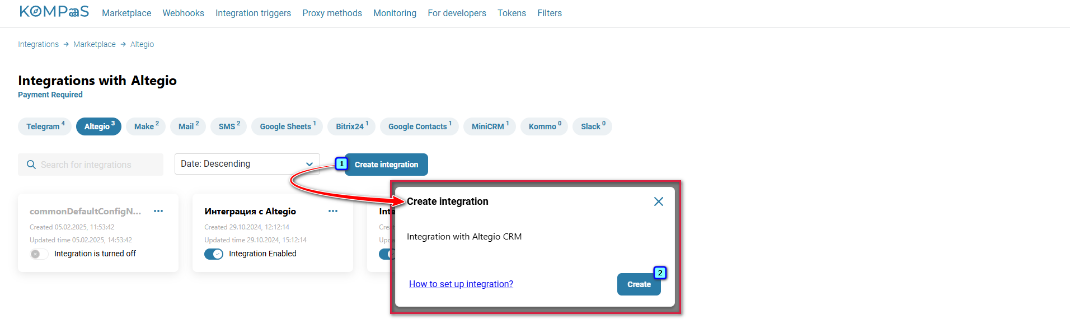Open the Tokens page
1070x333 pixels.
point(511,13)
